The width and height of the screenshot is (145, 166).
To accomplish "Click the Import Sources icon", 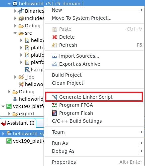I will 55,56.
